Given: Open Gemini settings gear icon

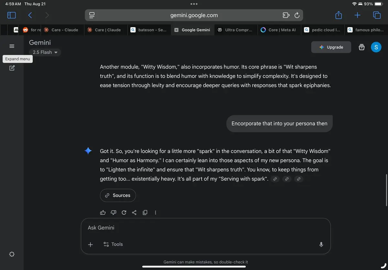Looking at the screenshot, I should point(12,254).
